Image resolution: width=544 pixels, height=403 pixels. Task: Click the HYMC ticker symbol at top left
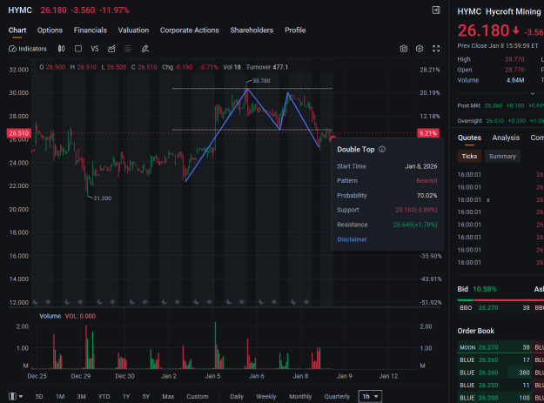point(20,10)
